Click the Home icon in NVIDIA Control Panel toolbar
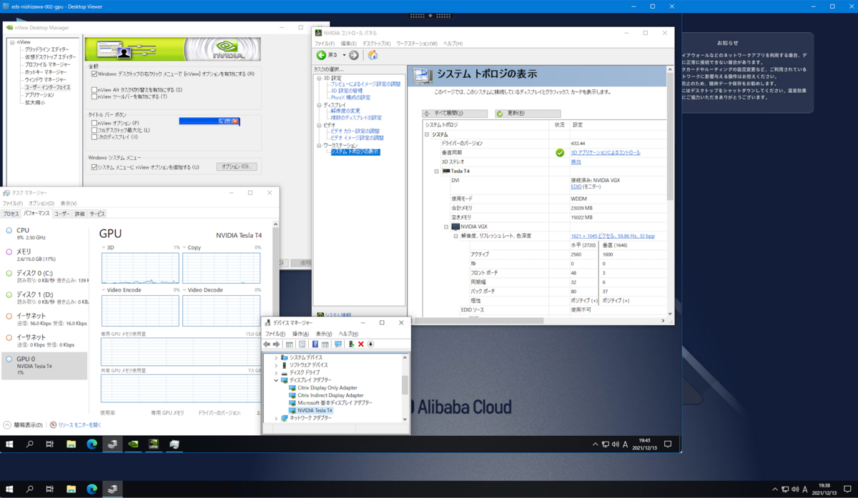The width and height of the screenshot is (858, 498). click(x=373, y=54)
